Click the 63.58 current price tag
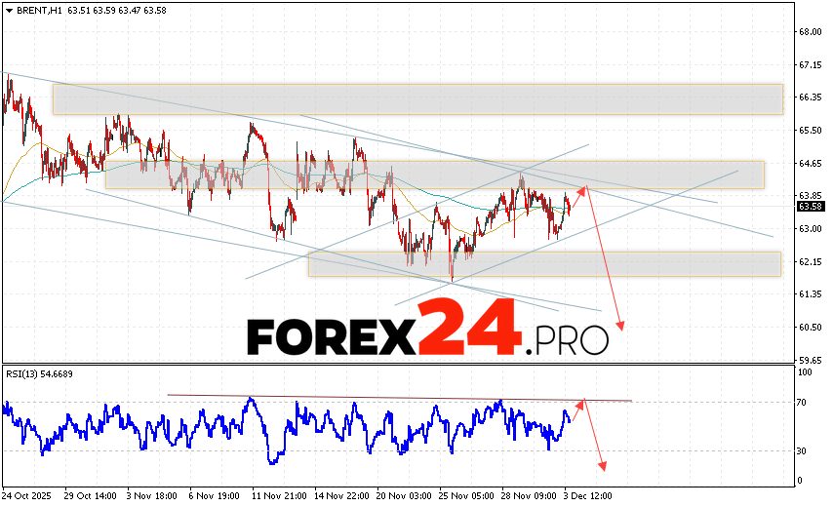 coord(809,206)
